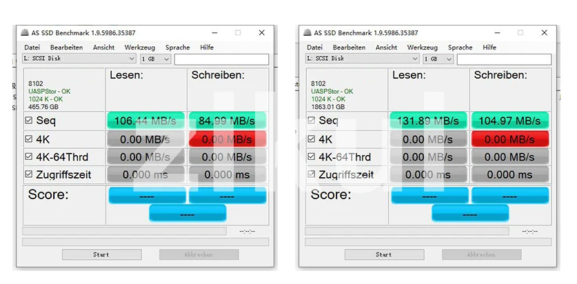
Task: Click the 106.44 MB/s Seq read result
Action: (145, 121)
